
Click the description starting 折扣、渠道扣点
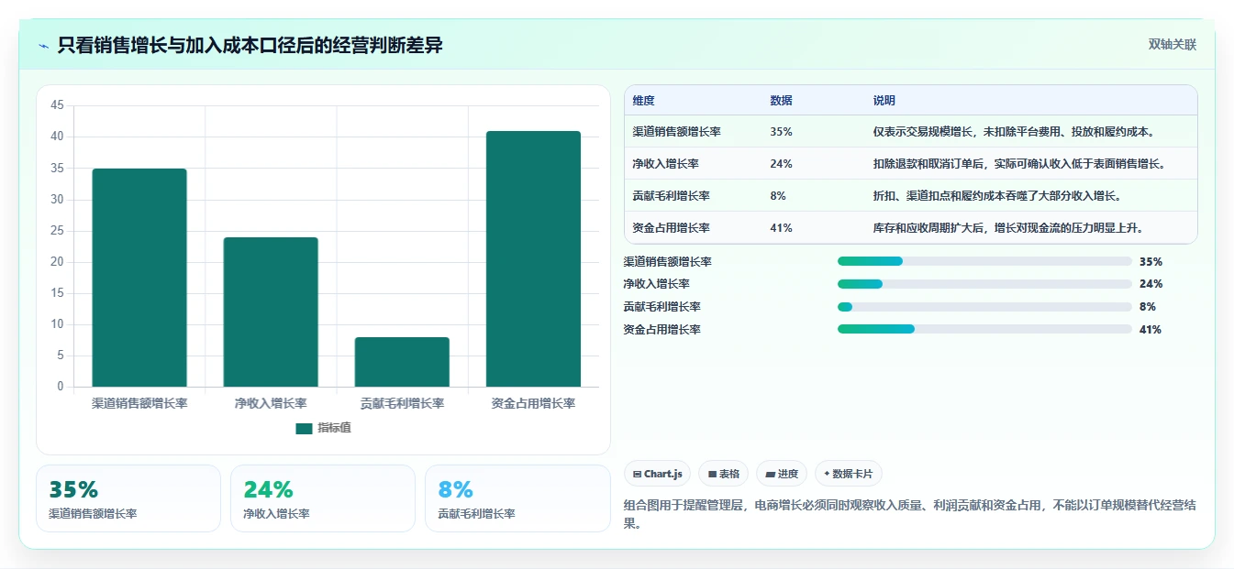tap(996, 196)
